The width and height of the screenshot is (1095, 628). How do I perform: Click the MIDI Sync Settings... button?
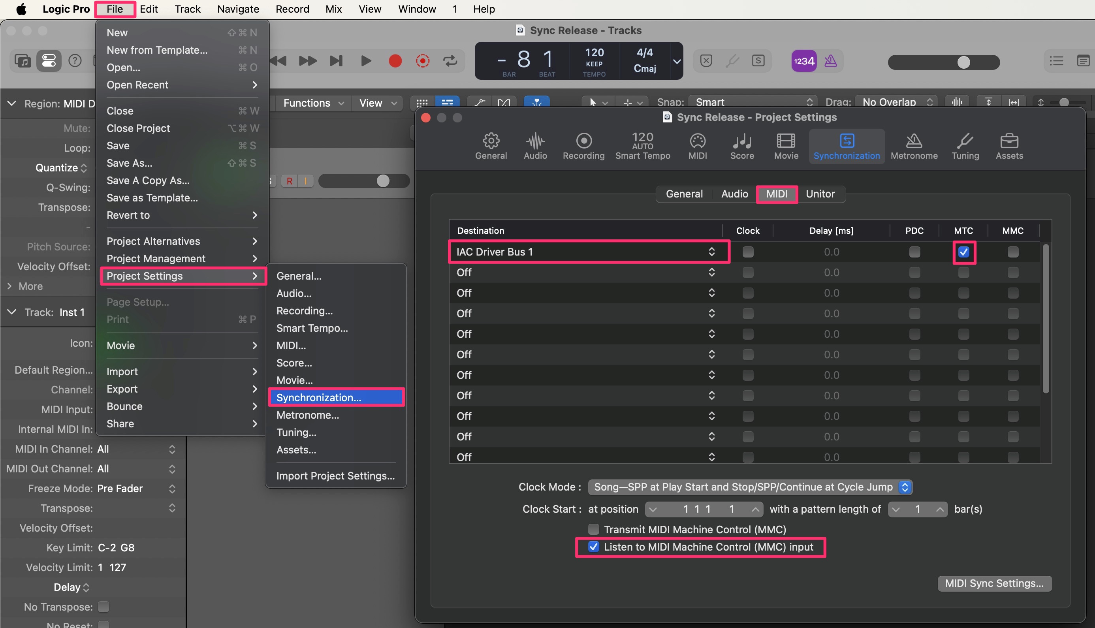point(994,583)
